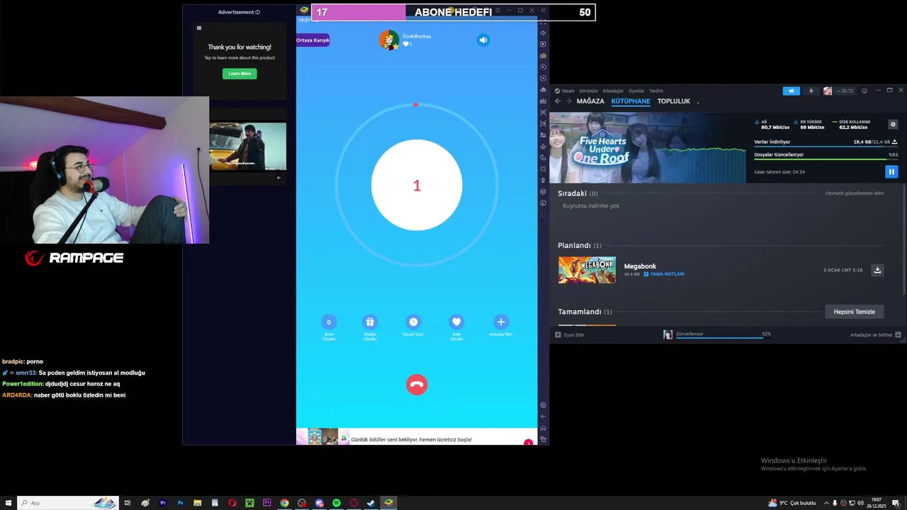Open BlueStacks hamburger menu in title bar
The height and width of the screenshot is (510, 907).
click(497, 11)
